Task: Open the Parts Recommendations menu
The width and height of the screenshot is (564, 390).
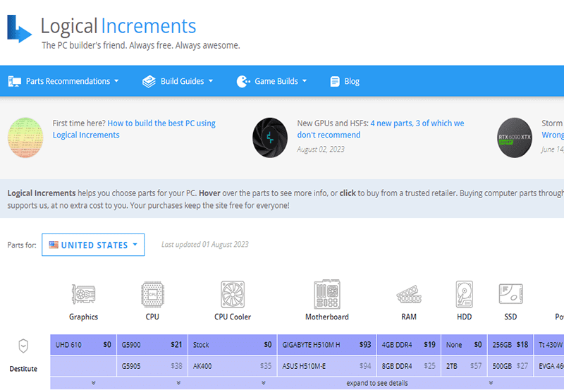Action: 63,81
